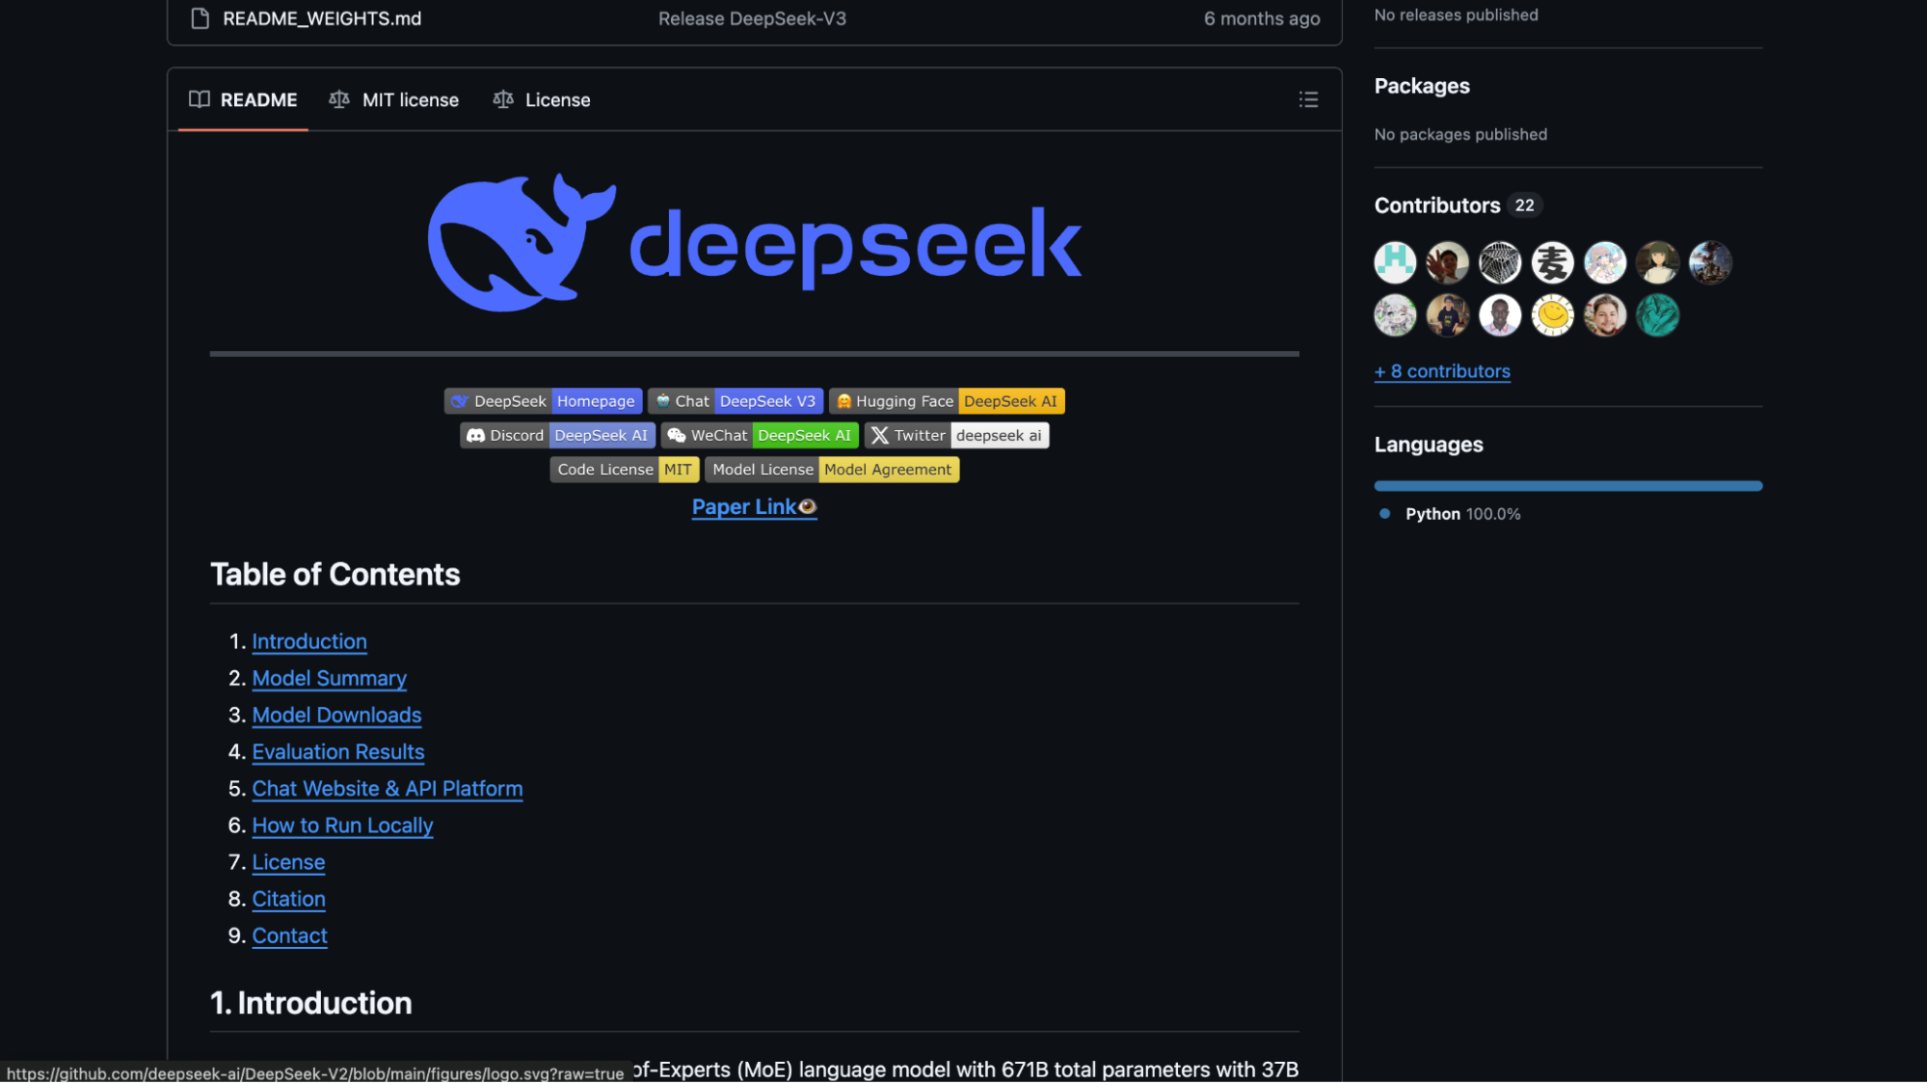Open the Contributors 22 heading link
The height and width of the screenshot is (1083, 1927).
click(1458, 205)
